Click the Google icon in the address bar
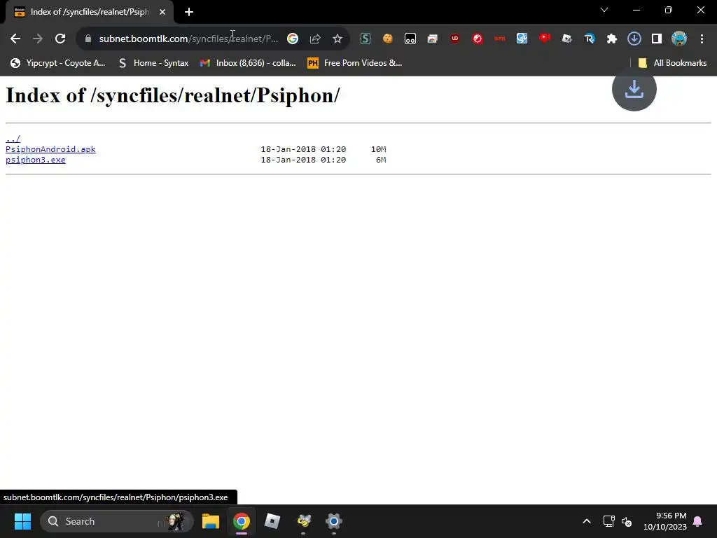The image size is (717, 538). (x=293, y=39)
